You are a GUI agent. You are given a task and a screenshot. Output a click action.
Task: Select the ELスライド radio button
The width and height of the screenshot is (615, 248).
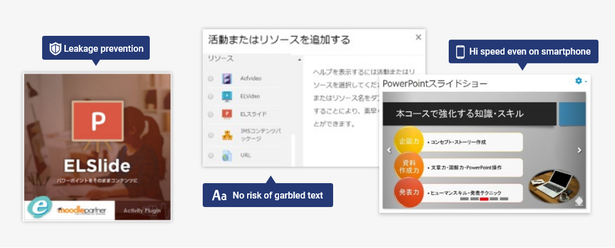pyautogui.click(x=211, y=114)
